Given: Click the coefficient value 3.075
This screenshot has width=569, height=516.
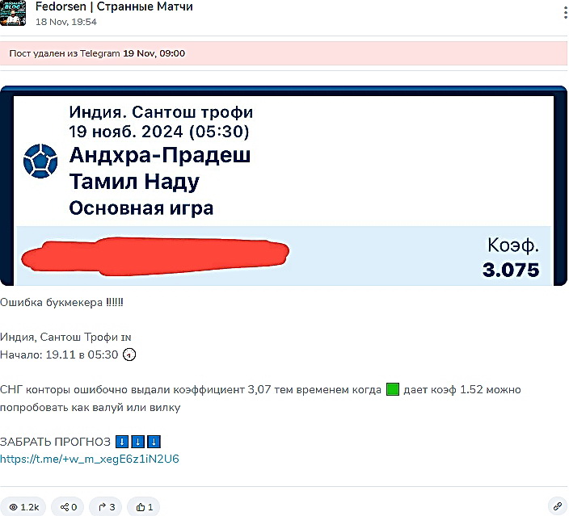Looking at the screenshot, I should pos(511,270).
